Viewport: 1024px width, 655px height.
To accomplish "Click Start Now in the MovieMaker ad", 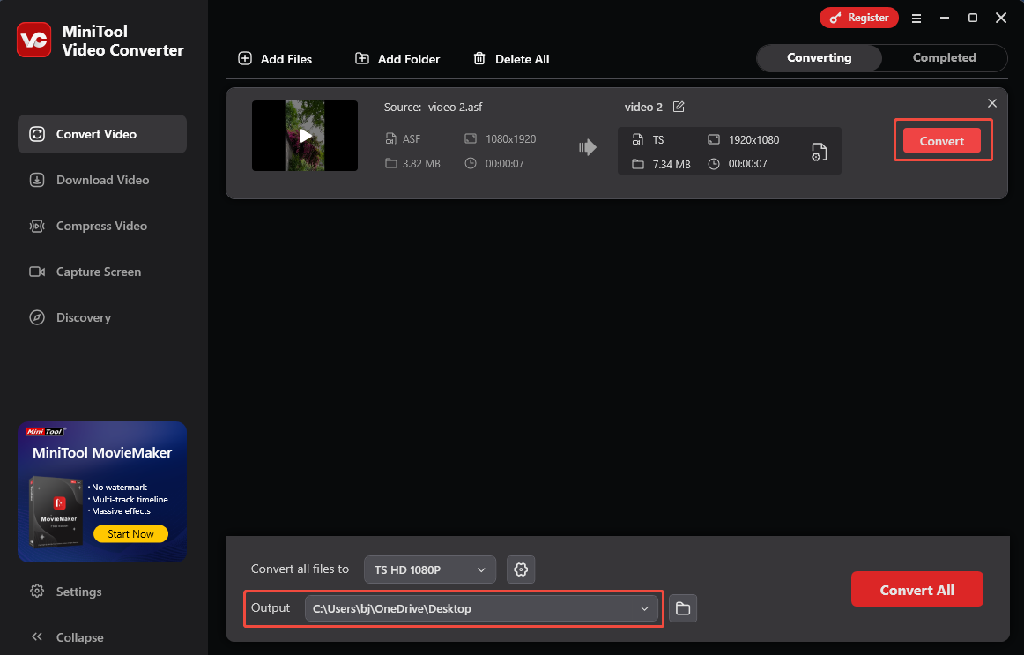I will [130, 533].
